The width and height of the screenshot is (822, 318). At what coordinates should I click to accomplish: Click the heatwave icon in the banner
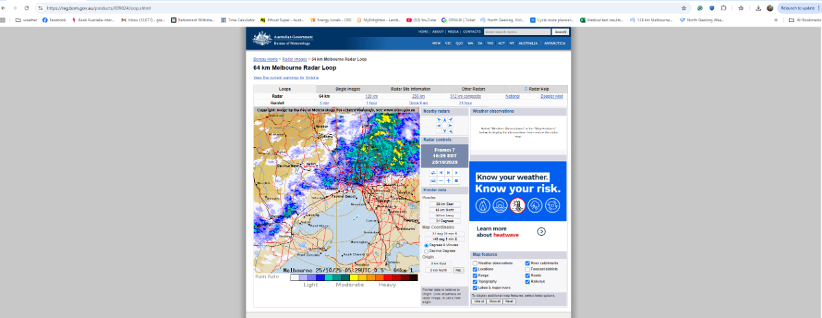pos(517,205)
